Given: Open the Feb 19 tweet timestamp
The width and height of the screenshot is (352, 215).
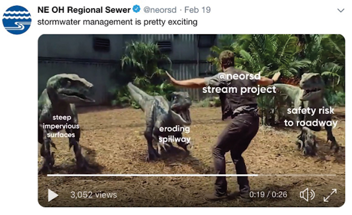Looking at the screenshot, I should 198,10.
